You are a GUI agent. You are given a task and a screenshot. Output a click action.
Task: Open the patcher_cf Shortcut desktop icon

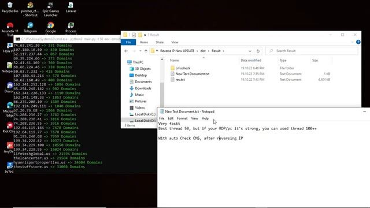point(30,9)
